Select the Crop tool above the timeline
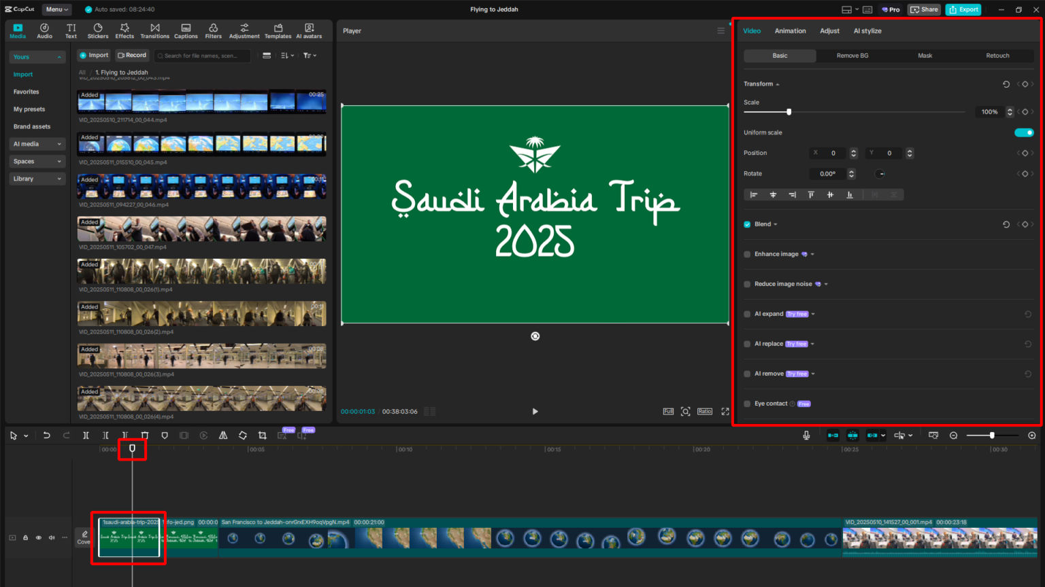This screenshot has height=587, width=1045. tap(263, 435)
